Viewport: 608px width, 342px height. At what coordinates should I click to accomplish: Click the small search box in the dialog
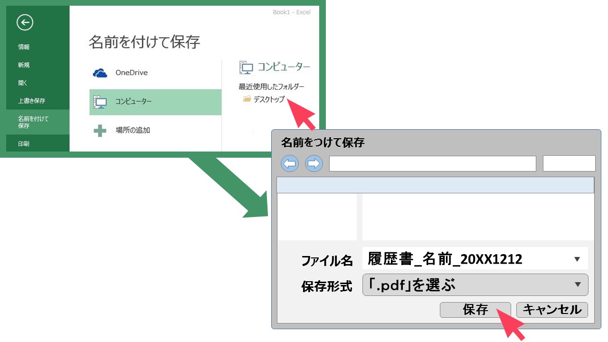pos(569,163)
